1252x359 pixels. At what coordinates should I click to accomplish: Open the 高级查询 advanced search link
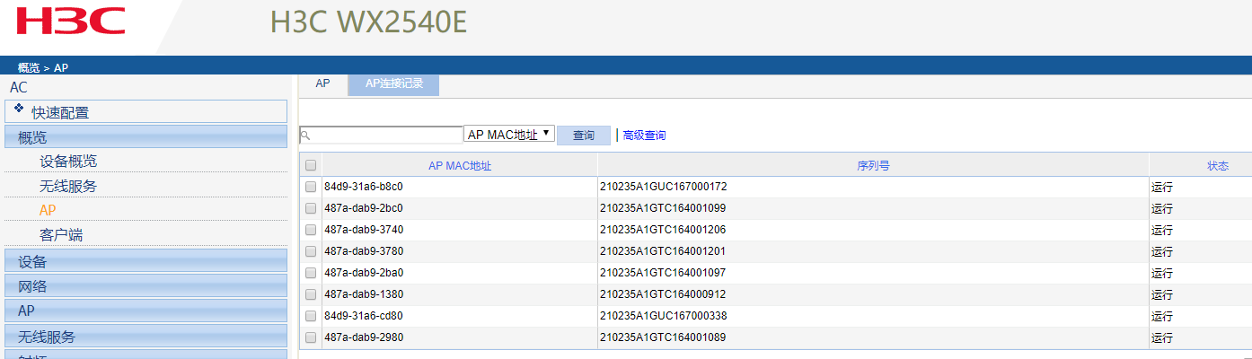(644, 136)
